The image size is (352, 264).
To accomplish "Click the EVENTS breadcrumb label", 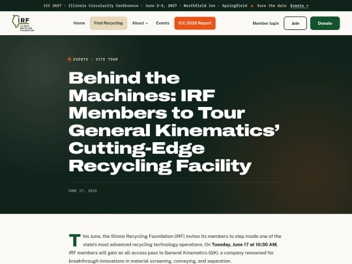I will 81,59.
